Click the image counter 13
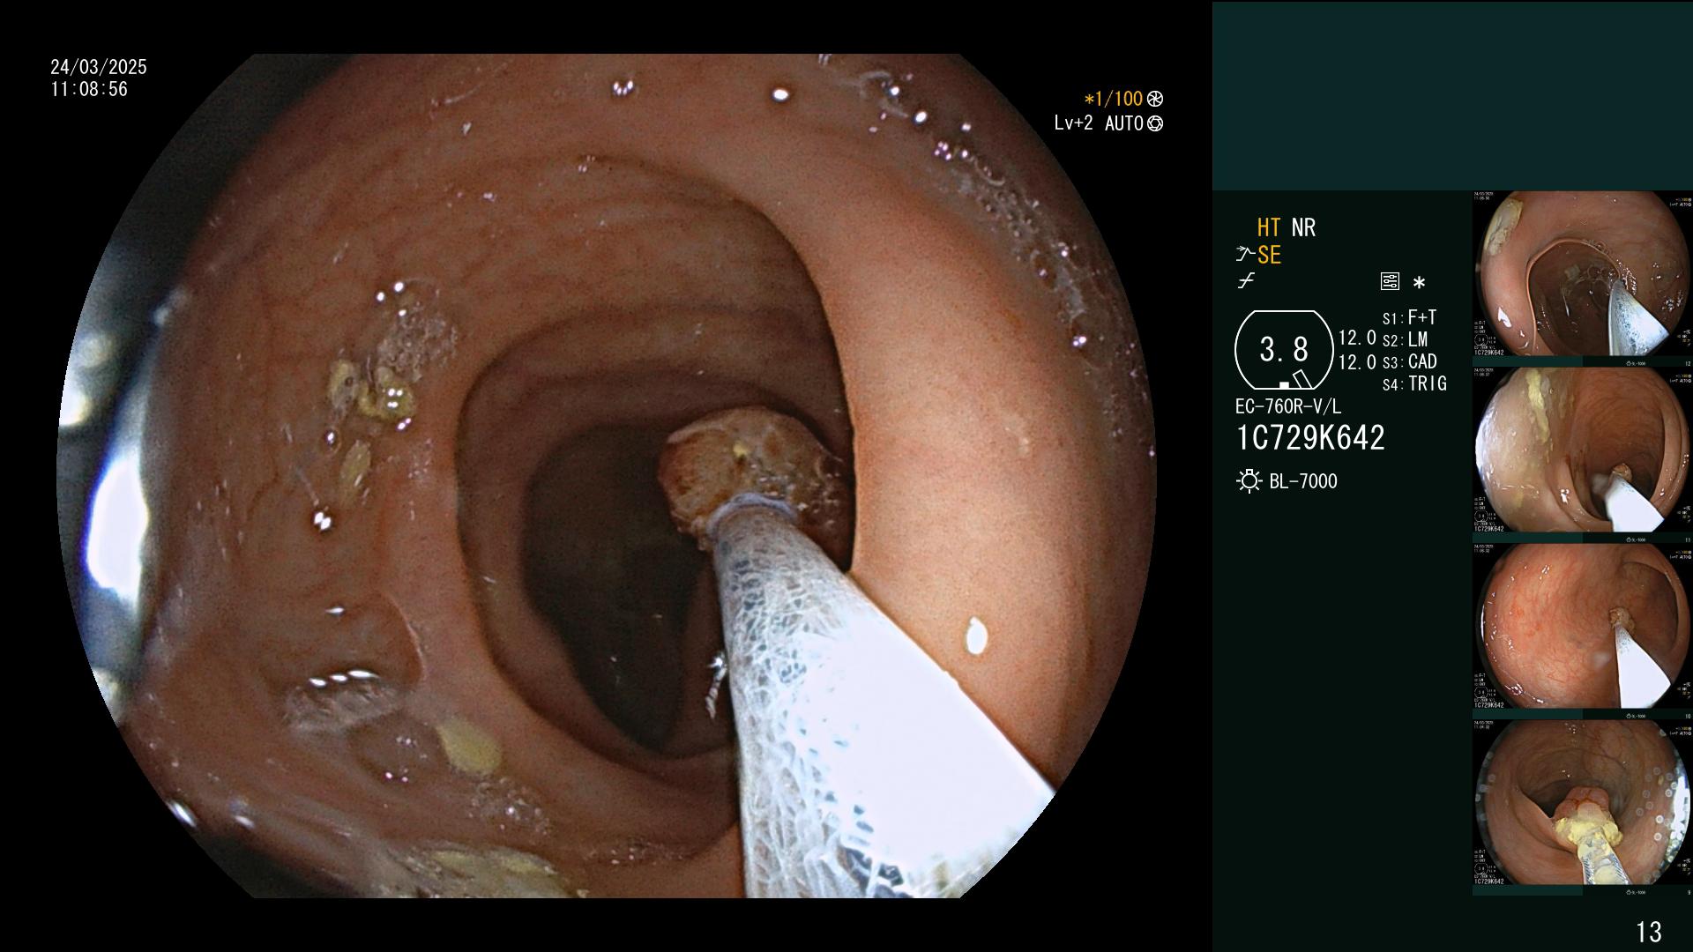1693x952 pixels. 1648,932
